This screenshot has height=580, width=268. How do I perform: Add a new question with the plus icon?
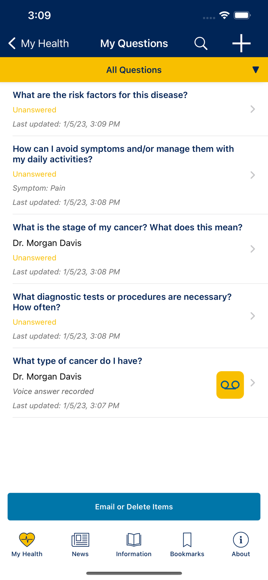coord(241,43)
